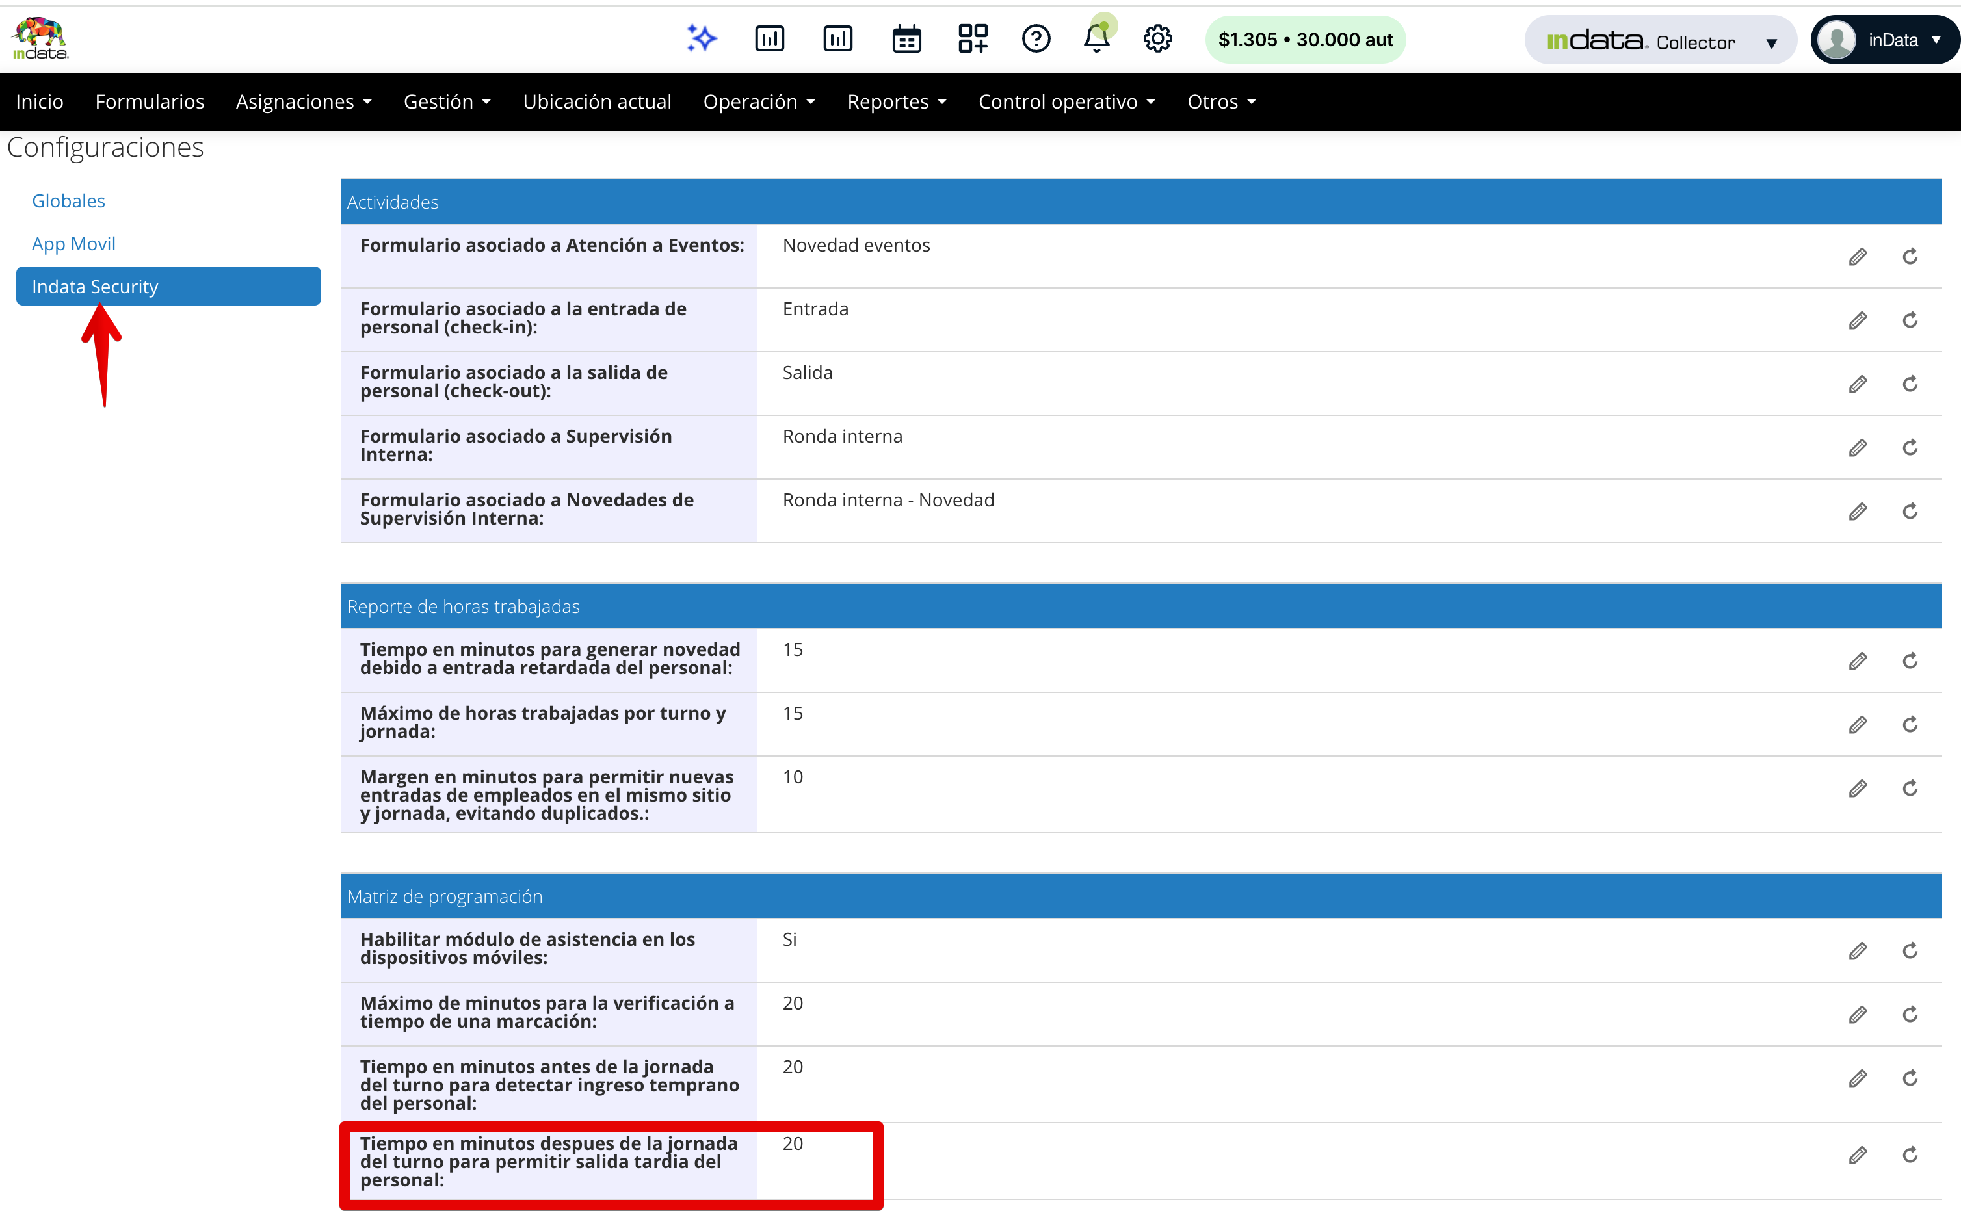Reset the check-in Entrada form setting

(1910, 320)
